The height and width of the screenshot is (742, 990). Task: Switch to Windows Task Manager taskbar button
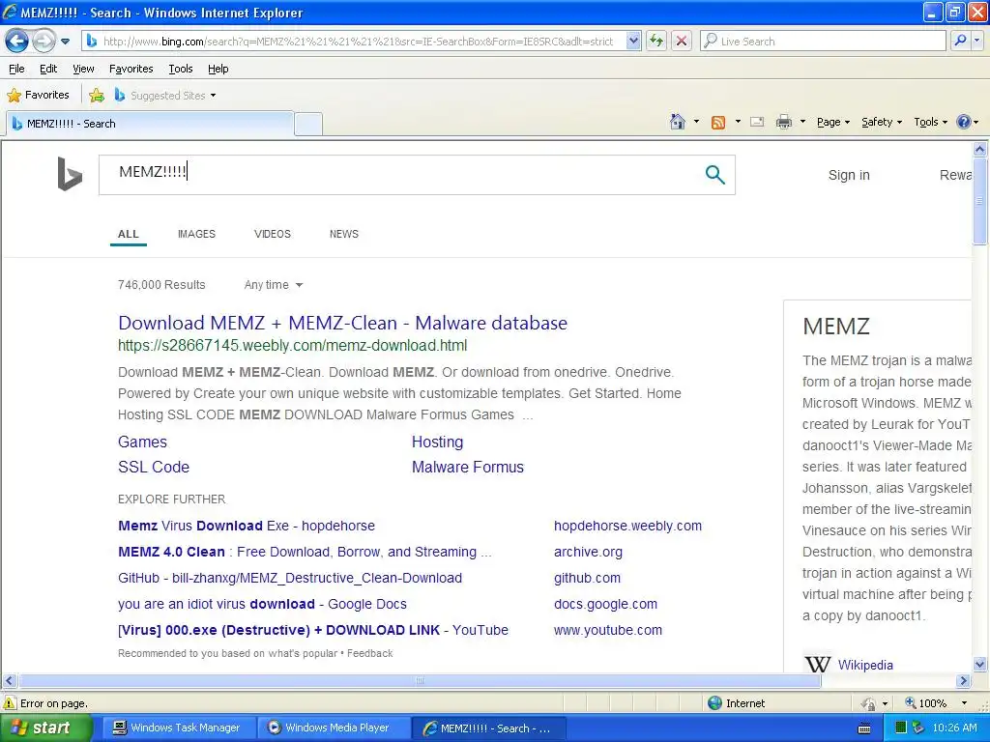[178, 728]
